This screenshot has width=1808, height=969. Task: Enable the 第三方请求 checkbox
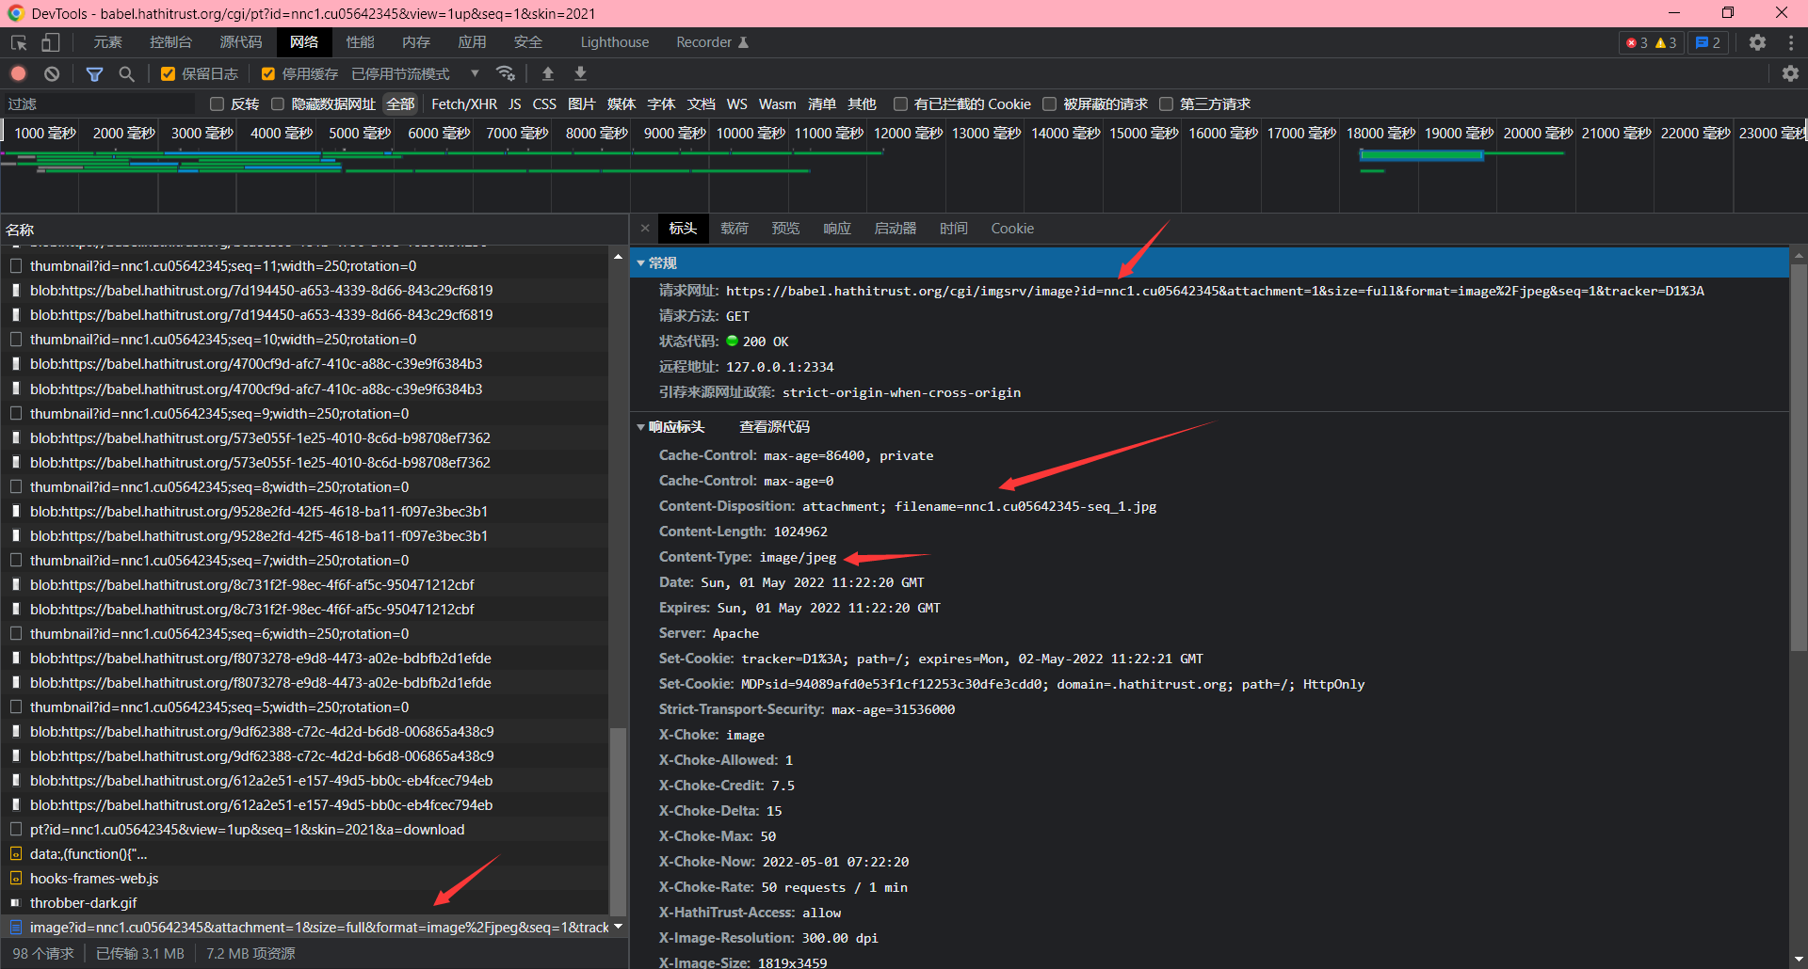pos(1167,104)
